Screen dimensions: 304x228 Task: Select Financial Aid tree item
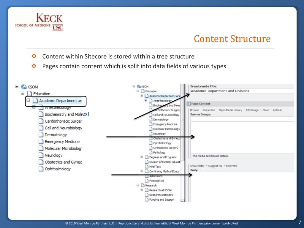click(x=157, y=181)
